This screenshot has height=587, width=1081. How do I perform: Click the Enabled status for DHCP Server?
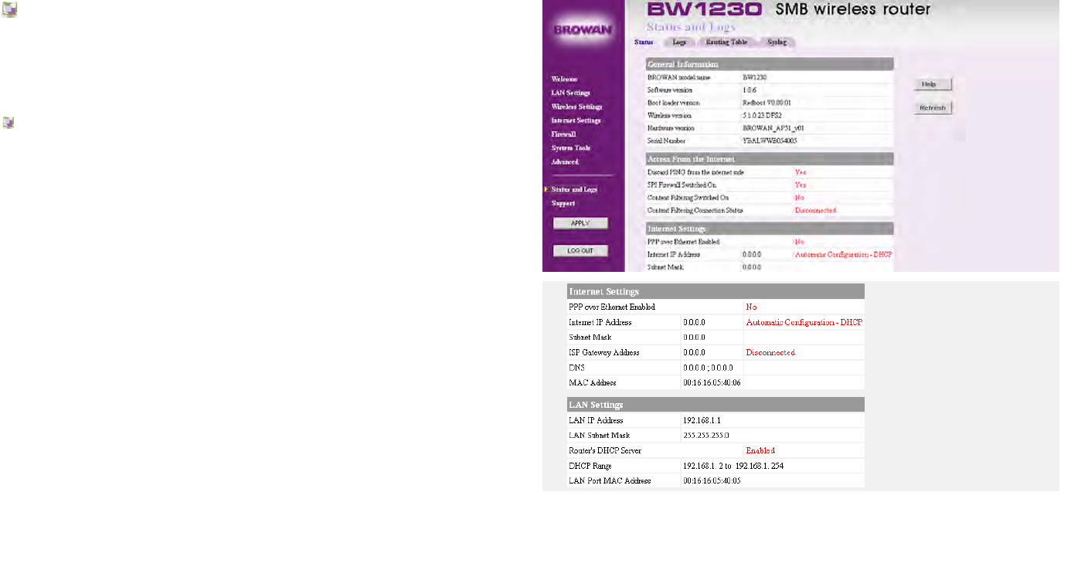[x=760, y=451]
